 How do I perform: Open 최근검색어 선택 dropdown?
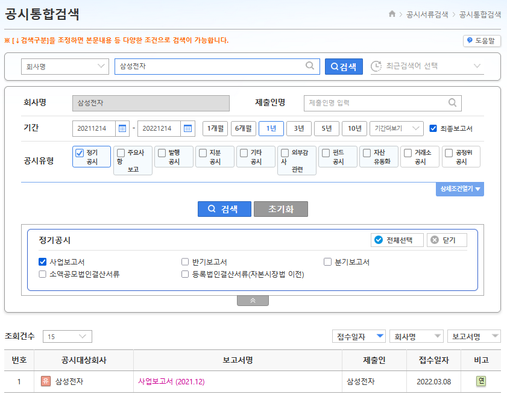click(427, 66)
